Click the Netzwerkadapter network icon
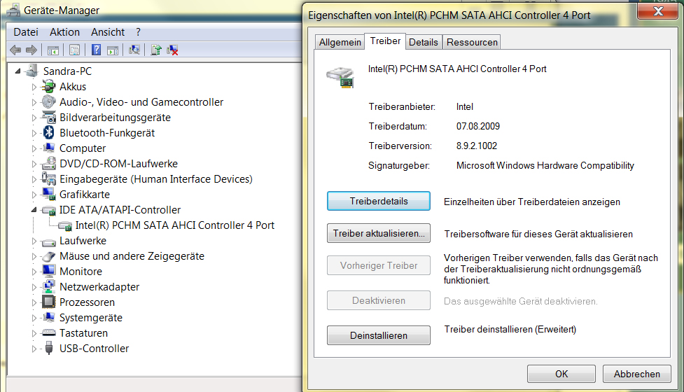The height and width of the screenshot is (392, 684). click(x=48, y=287)
